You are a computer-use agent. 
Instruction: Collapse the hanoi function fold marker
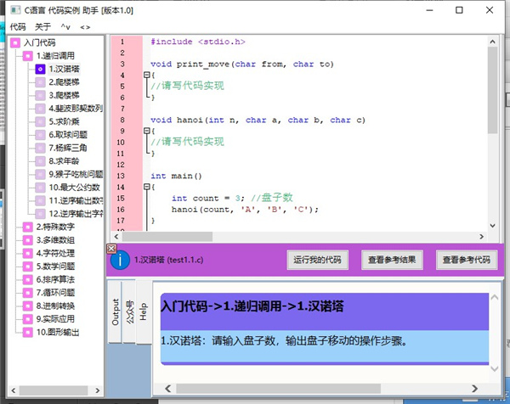(x=146, y=132)
